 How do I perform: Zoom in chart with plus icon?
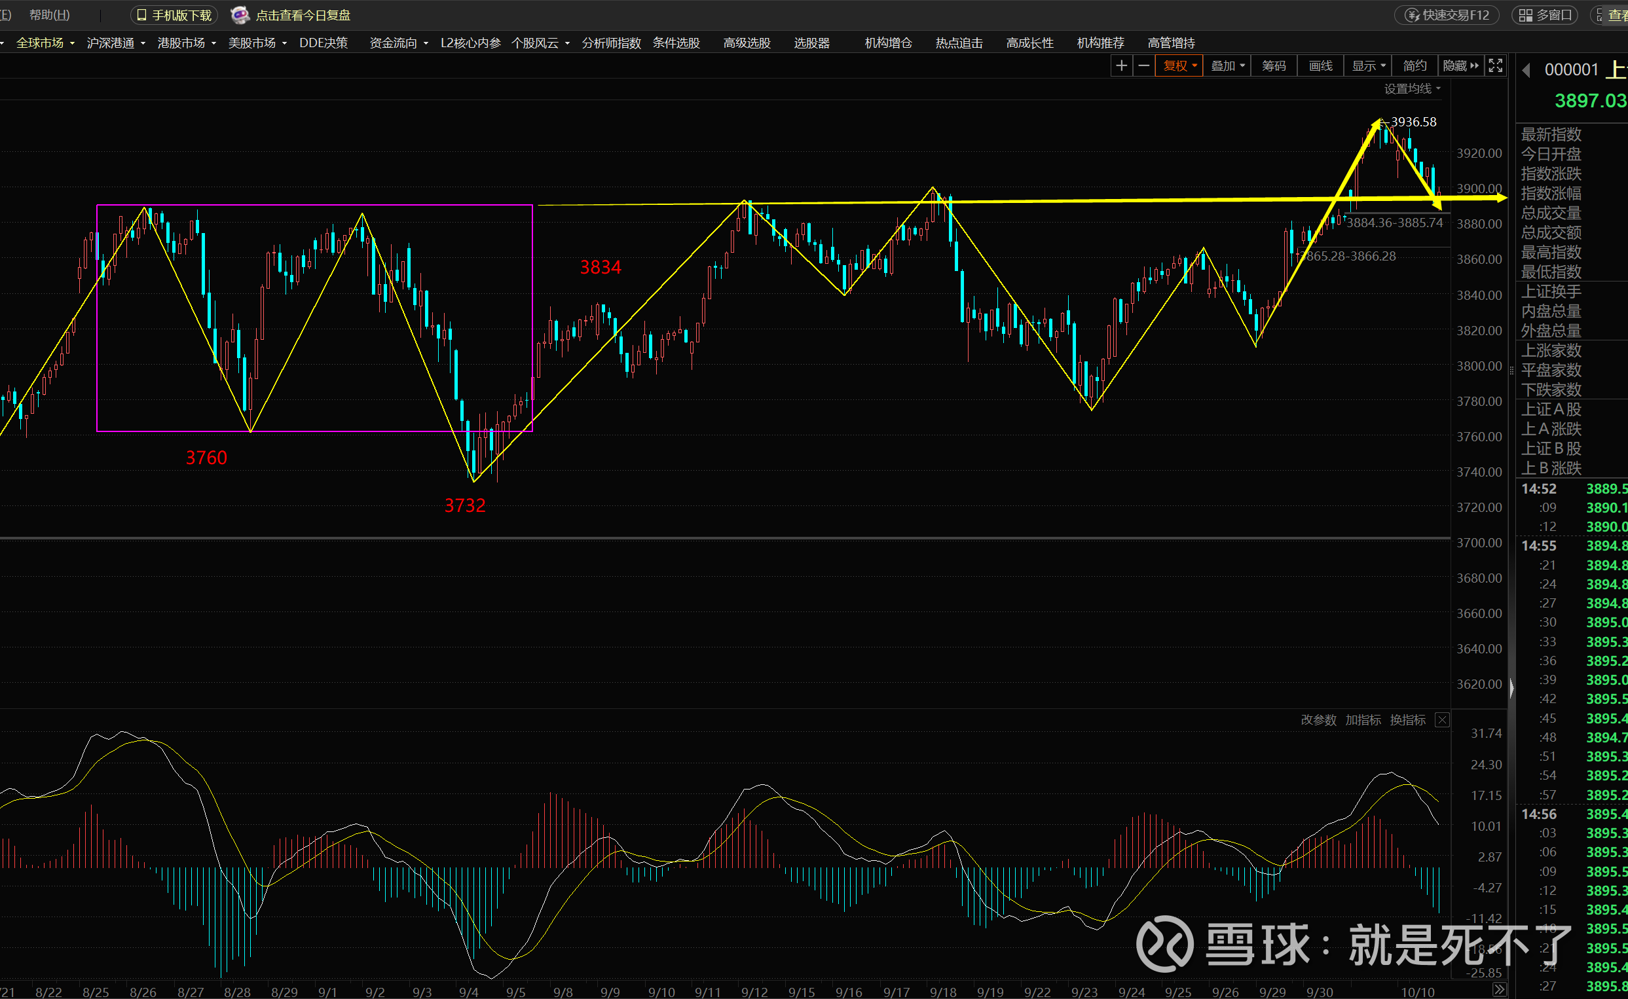[1121, 65]
